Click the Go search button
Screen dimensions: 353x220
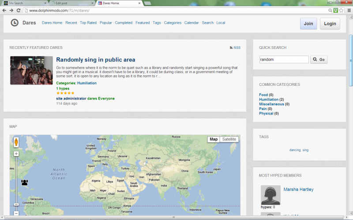click(319, 59)
